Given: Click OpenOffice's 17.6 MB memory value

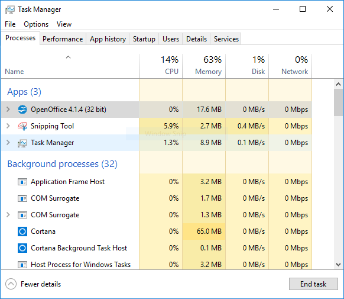Looking at the screenshot, I should pos(209,110).
